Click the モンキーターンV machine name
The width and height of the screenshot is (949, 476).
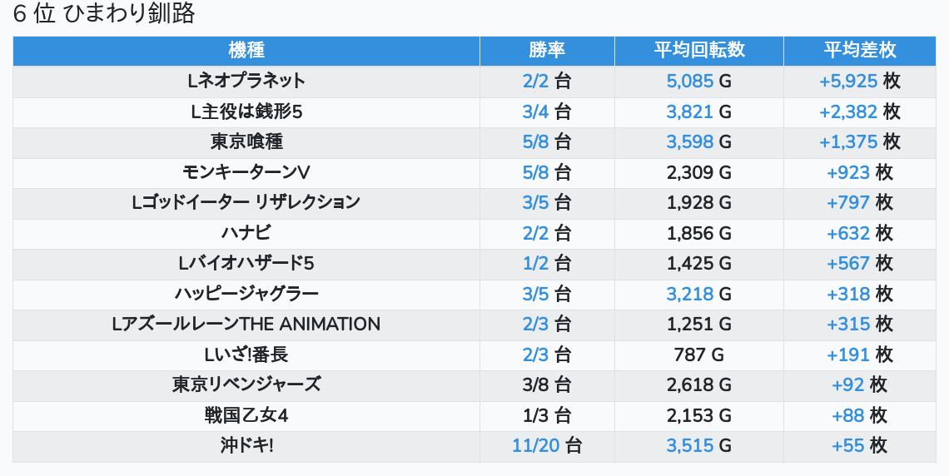246,172
